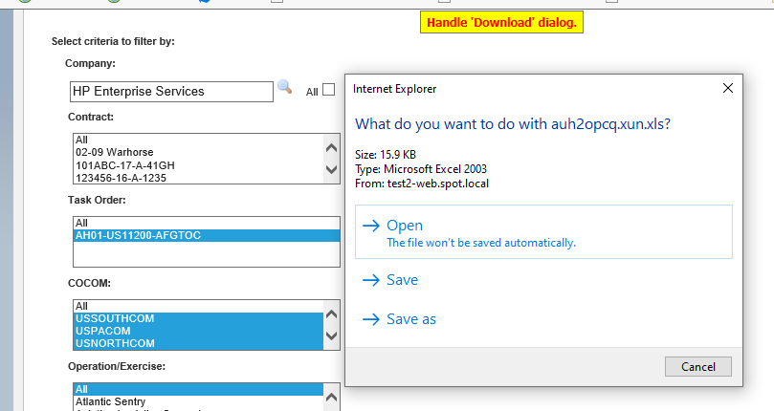
Task: Select All in the Task Order list
Action: click(x=81, y=223)
